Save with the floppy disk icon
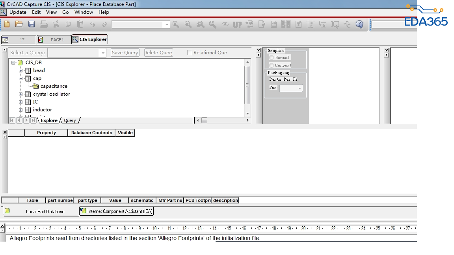The width and height of the screenshot is (454, 255). point(32,24)
